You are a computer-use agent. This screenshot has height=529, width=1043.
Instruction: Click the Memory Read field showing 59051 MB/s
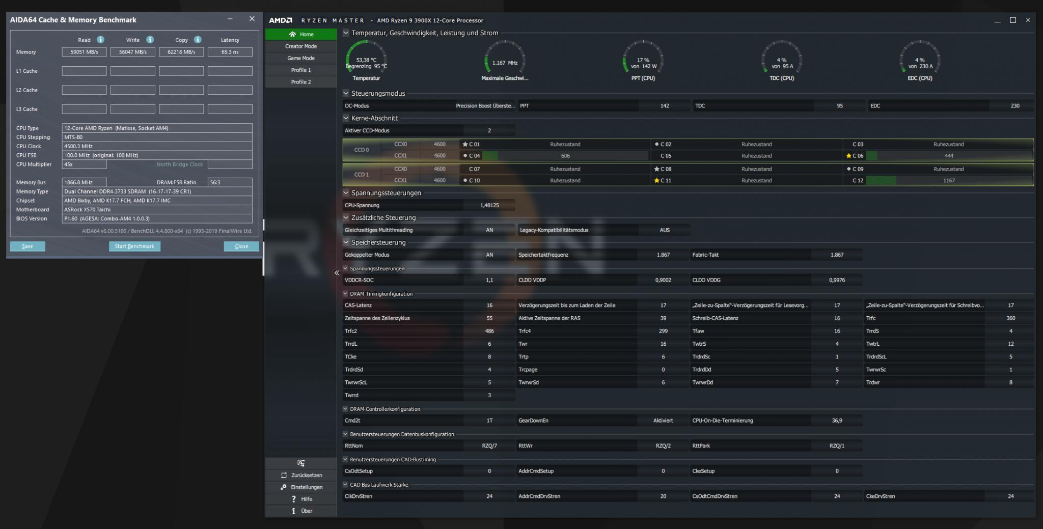pos(84,52)
